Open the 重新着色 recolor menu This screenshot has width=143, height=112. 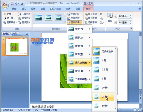10,22
